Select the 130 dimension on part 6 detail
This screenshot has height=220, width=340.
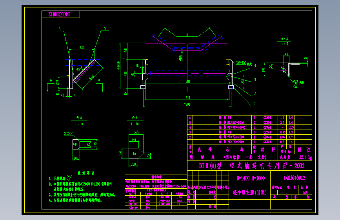(x=134, y=164)
